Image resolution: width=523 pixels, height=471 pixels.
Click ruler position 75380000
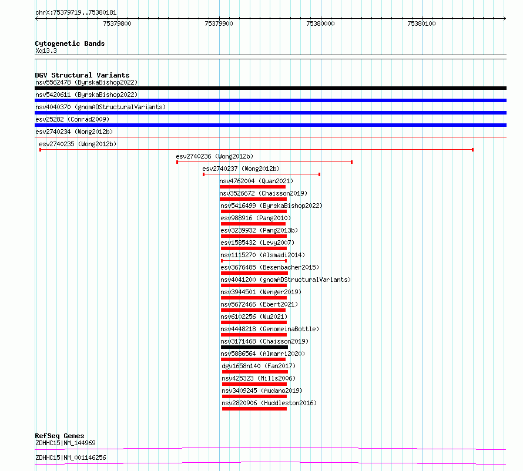320,23
